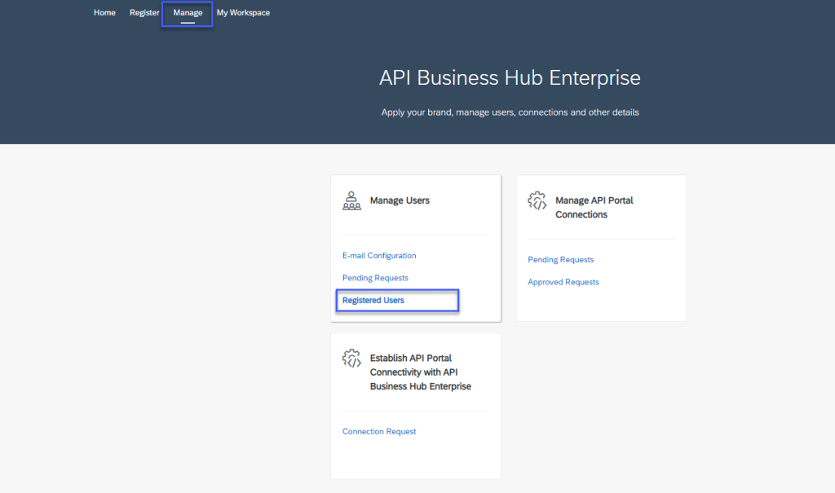Switch to My Workspace
The width and height of the screenshot is (835, 493).
pyautogui.click(x=243, y=13)
